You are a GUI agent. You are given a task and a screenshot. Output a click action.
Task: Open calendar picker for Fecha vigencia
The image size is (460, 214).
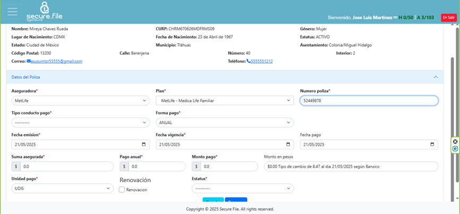(x=289, y=145)
